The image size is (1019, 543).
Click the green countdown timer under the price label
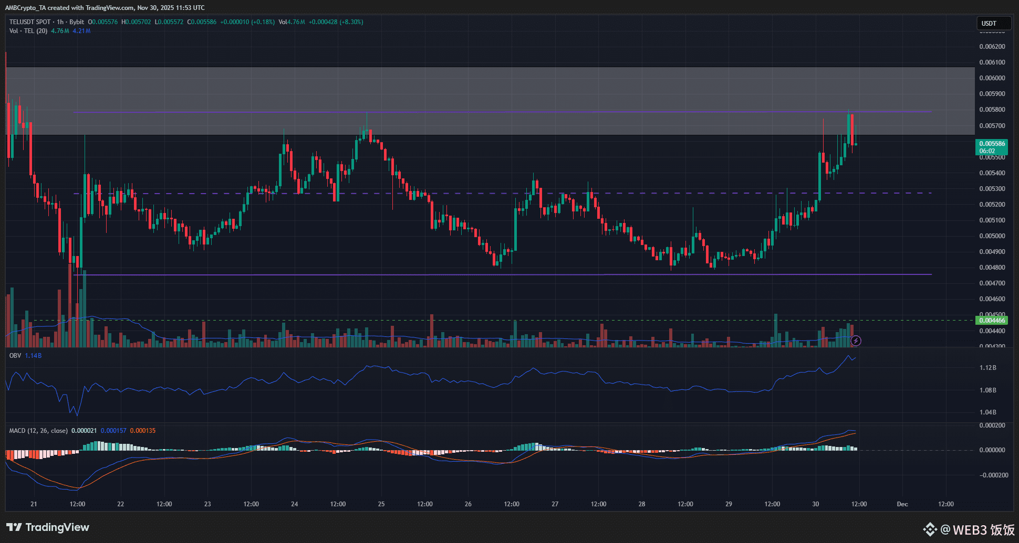click(987, 151)
